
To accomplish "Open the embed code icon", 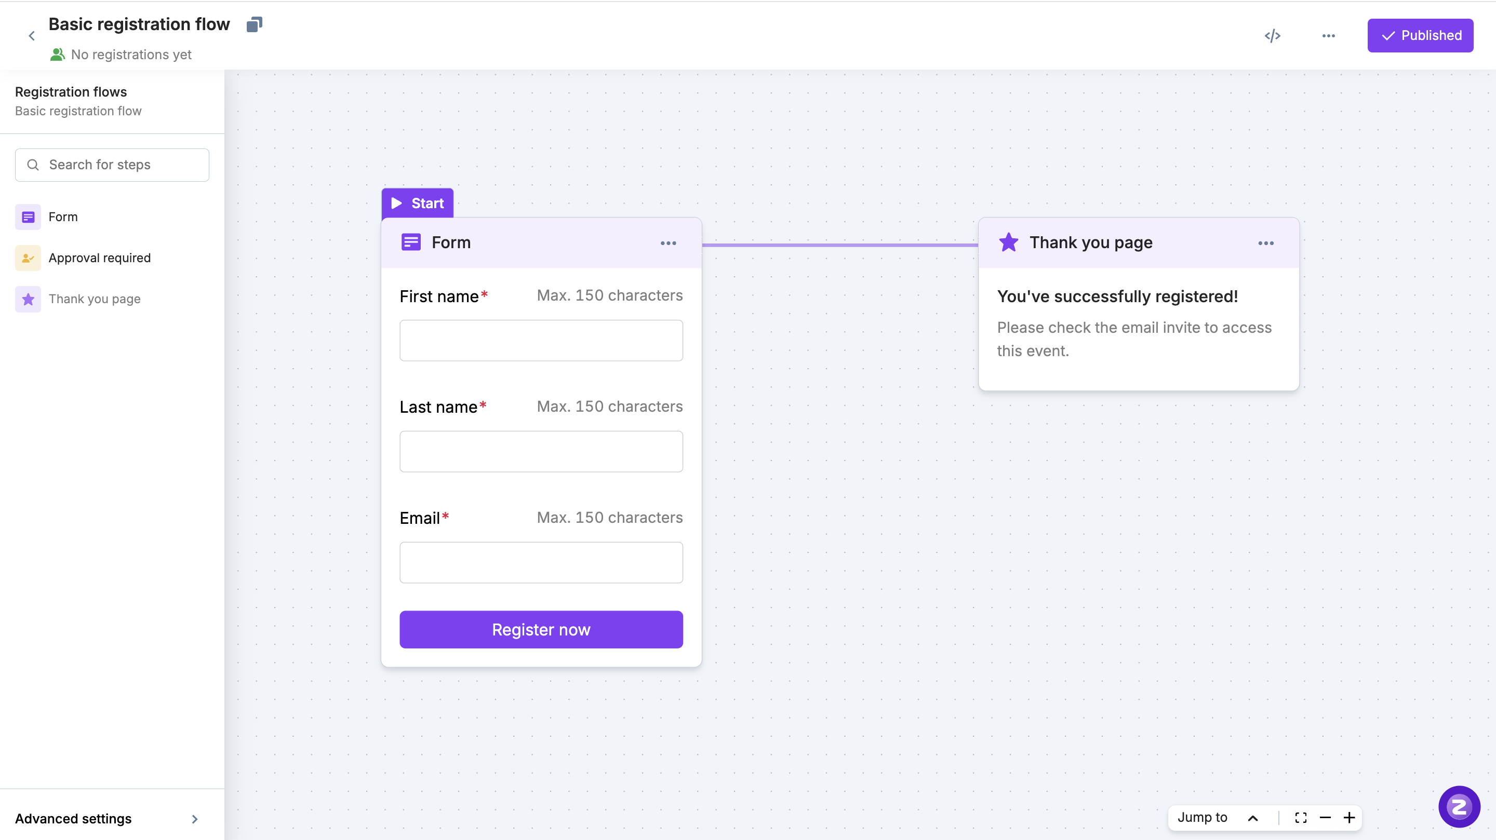I will coord(1273,36).
